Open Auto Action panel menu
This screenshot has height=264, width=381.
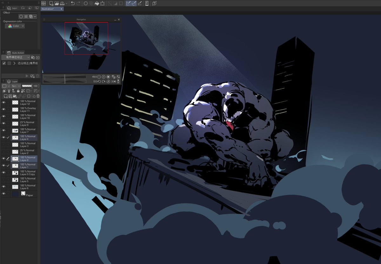[3, 52]
